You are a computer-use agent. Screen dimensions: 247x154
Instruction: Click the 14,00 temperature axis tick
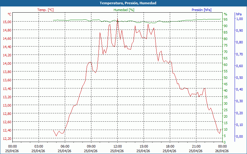point(7,63)
